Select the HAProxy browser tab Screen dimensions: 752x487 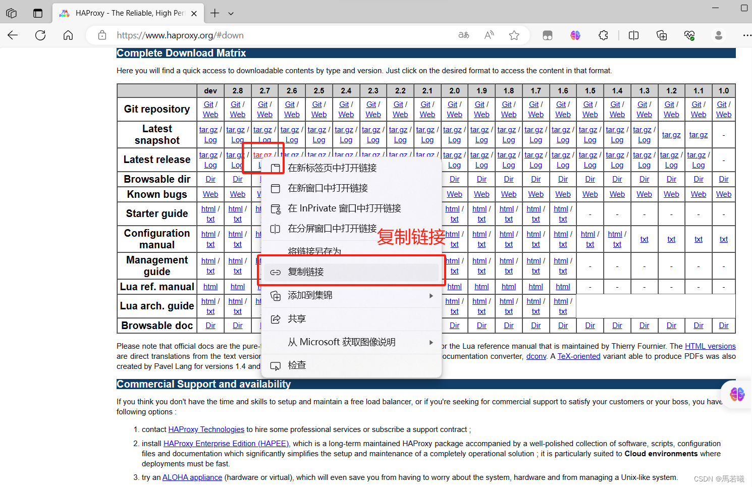[x=128, y=13]
